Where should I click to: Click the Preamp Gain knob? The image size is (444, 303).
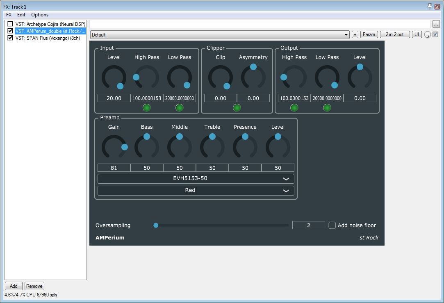(114, 147)
